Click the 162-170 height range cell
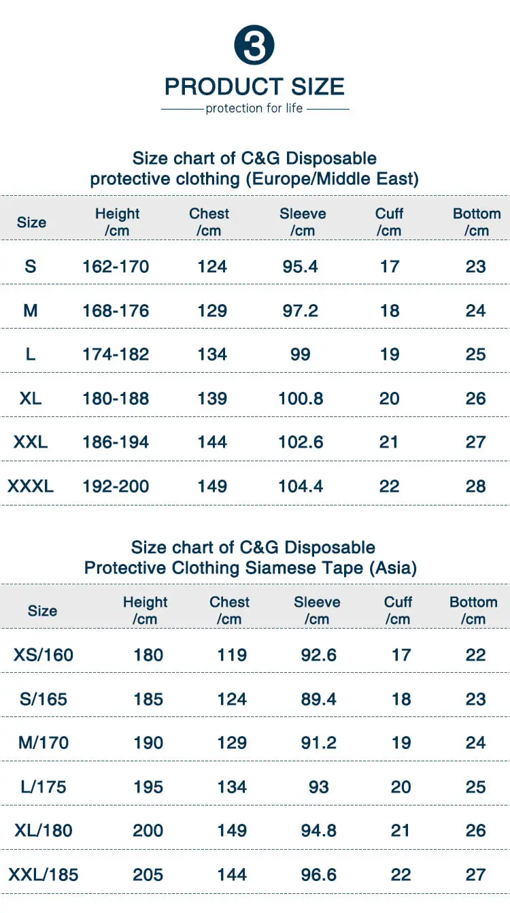This screenshot has height=913, width=510. coord(116,267)
